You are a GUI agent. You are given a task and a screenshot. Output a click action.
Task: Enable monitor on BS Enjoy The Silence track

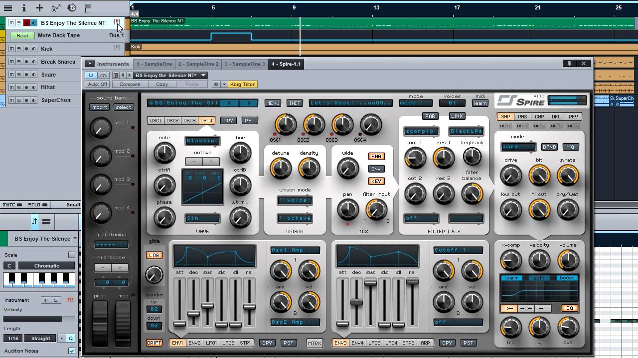(33, 23)
